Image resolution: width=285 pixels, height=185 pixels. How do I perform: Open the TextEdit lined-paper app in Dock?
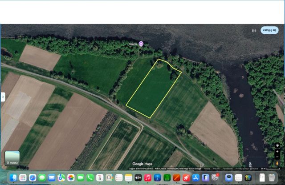click(239, 178)
